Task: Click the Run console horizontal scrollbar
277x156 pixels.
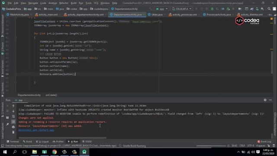Action: (62, 138)
